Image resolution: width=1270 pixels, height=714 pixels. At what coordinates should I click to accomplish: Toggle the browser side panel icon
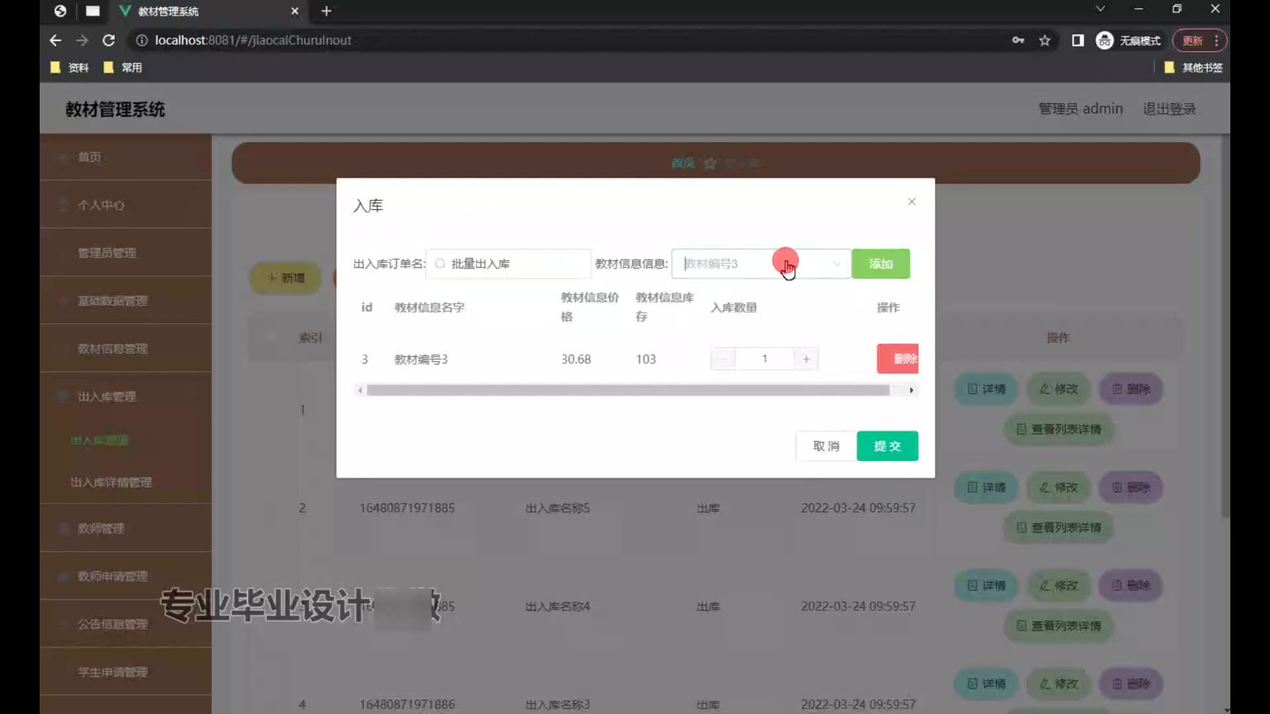click(x=1078, y=40)
